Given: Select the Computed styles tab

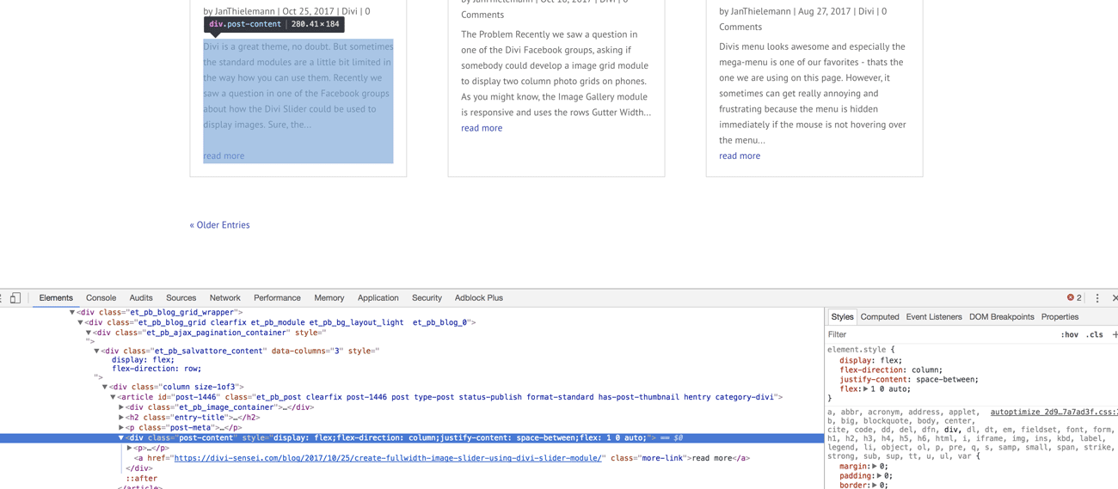Looking at the screenshot, I should coord(880,317).
